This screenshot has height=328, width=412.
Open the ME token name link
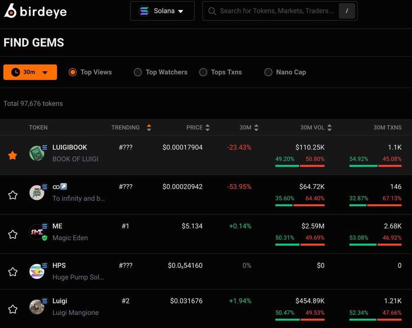tap(57, 226)
